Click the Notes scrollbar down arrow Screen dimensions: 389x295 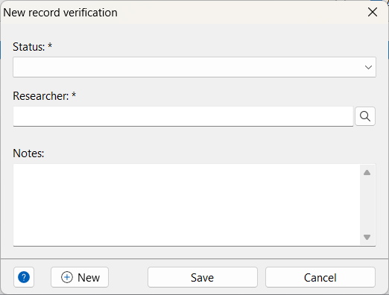pyautogui.click(x=367, y=237)
